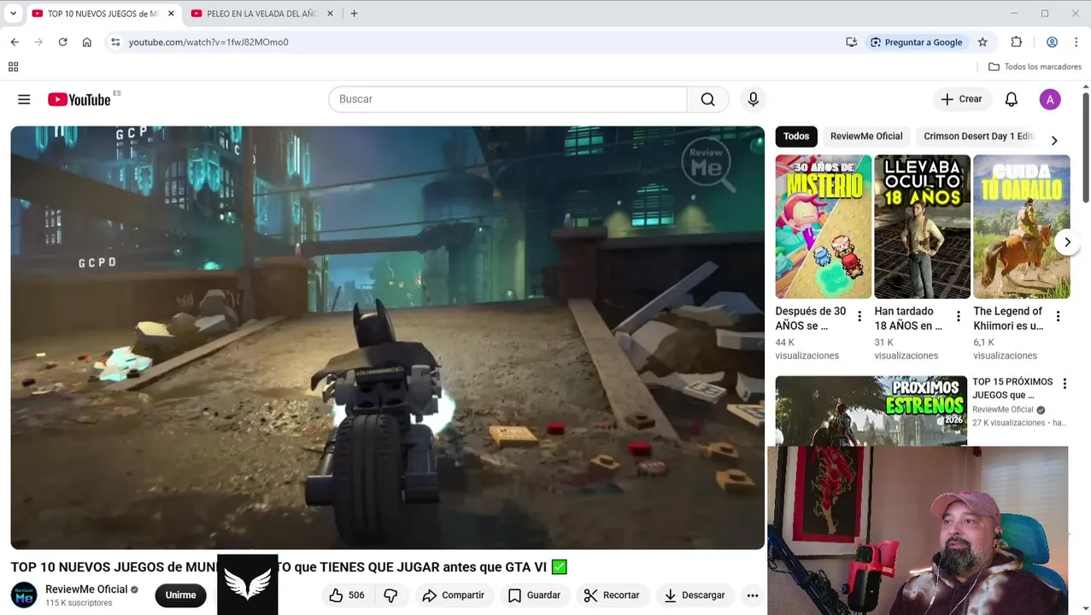Open the apps grid in bookmarks bar
Screen dimensions: 1091x615
[13, 67]
